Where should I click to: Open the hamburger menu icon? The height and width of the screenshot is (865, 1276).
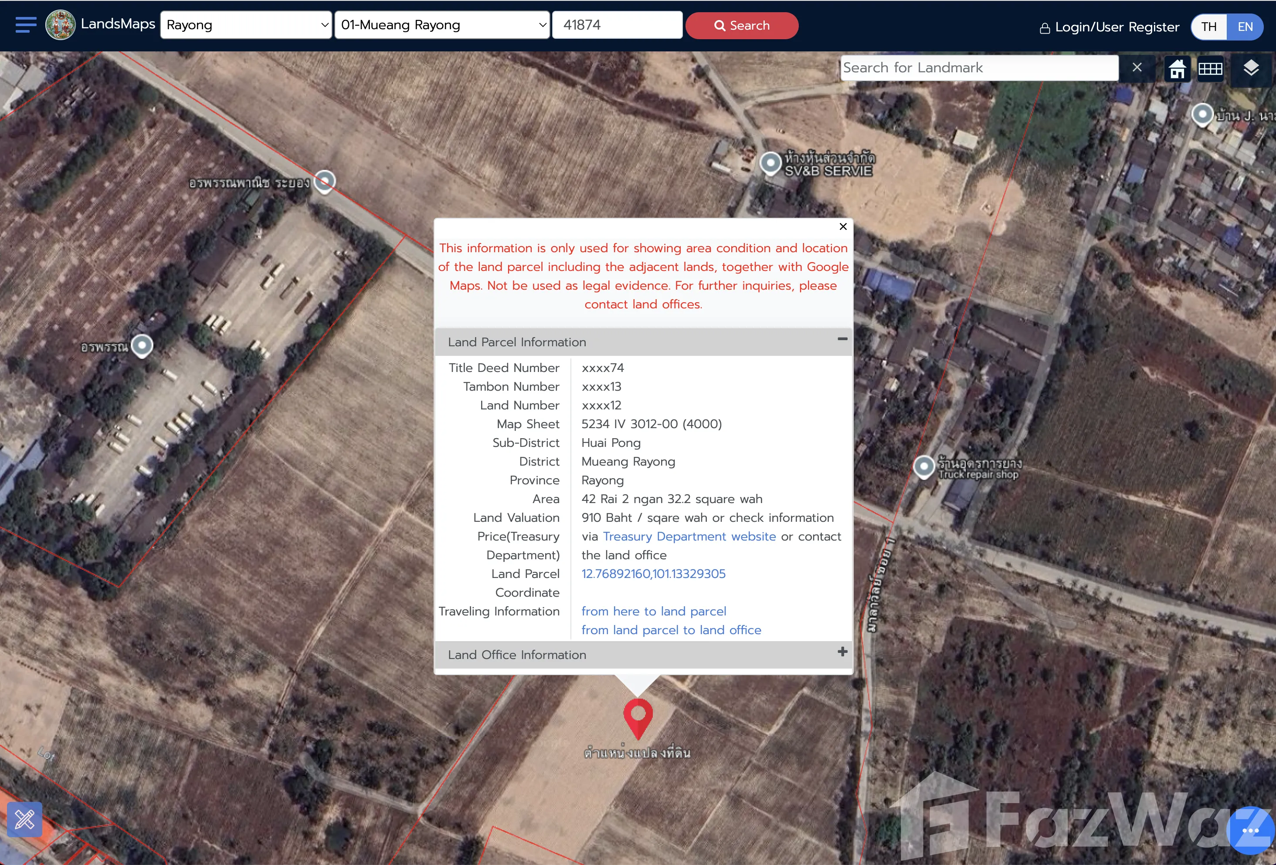26,25
